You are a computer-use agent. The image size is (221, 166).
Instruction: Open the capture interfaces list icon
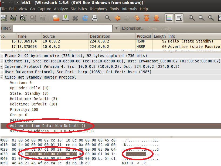coord(4,18)
